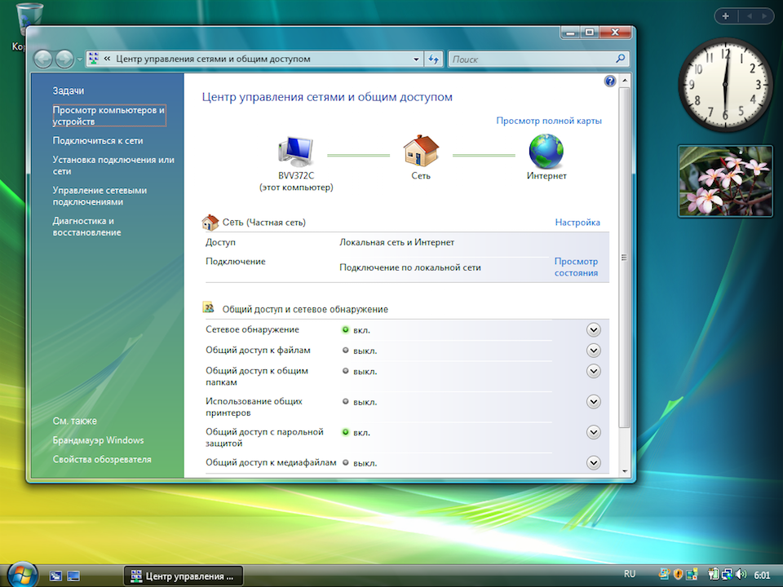Click the forward navigation arrow
Screen dimensions: 783x587
pyautogui.click(x=64, y=60)
